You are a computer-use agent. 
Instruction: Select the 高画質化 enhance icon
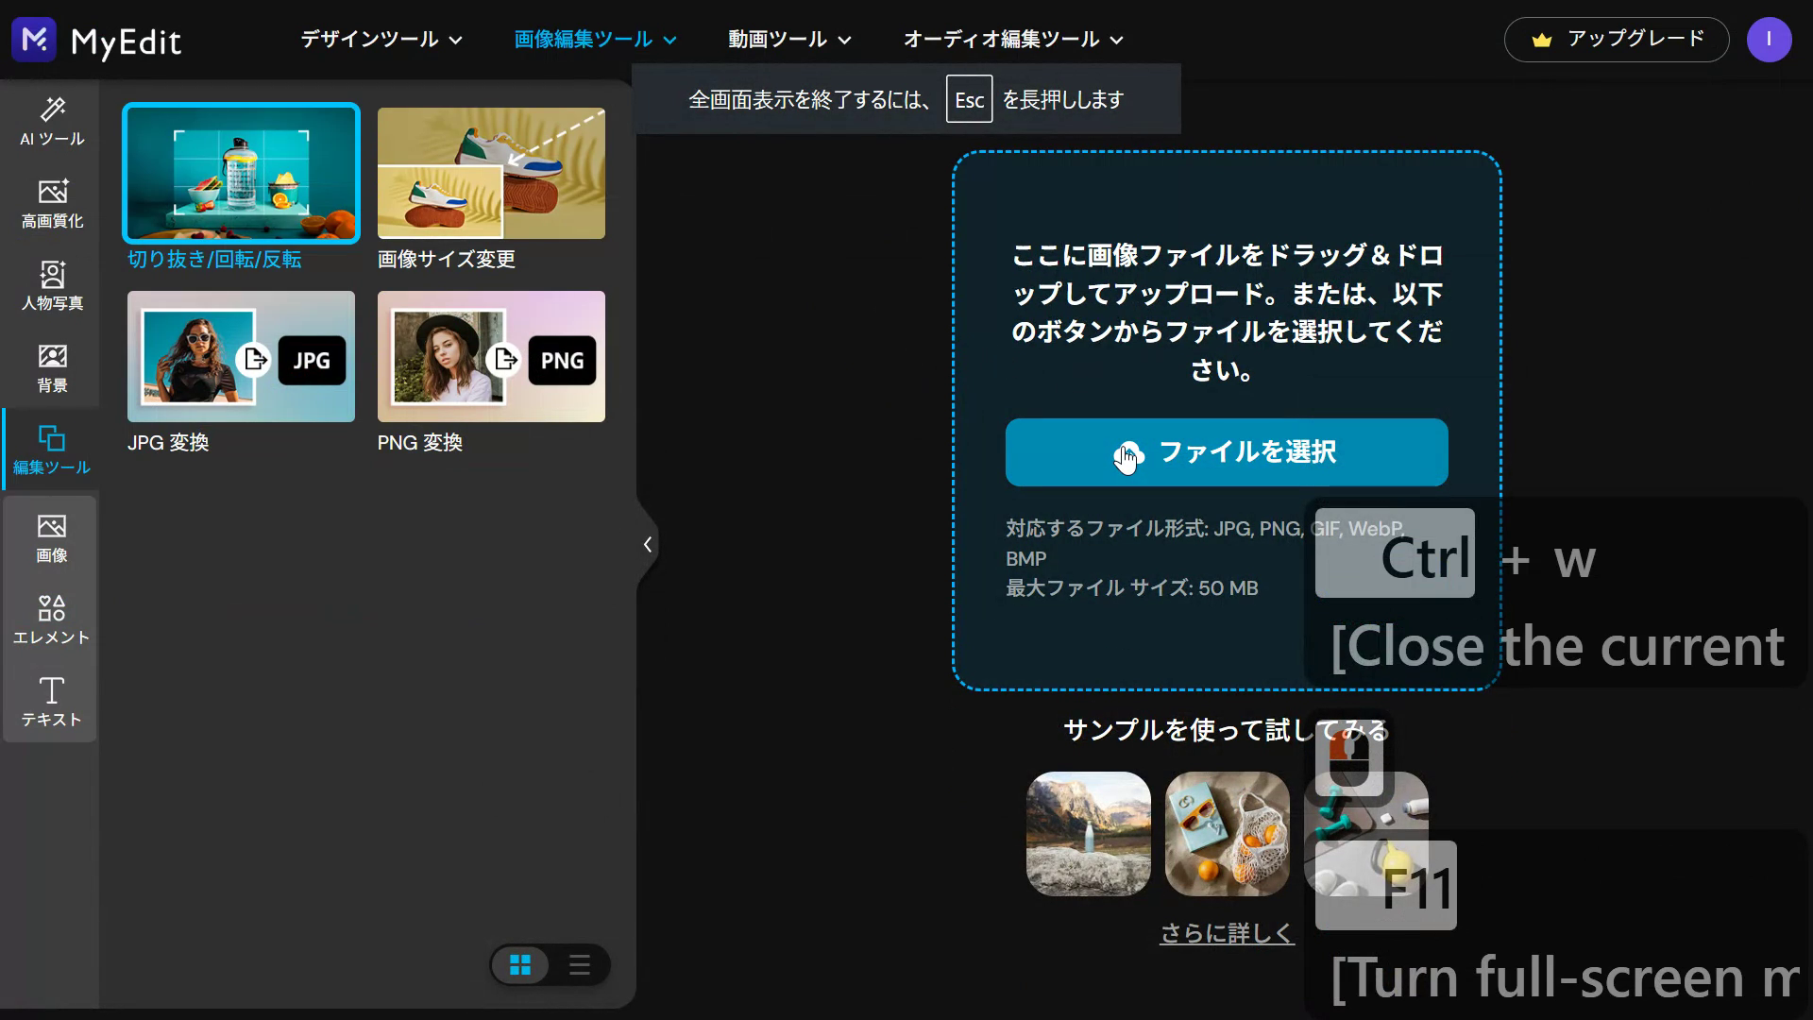[52, 204]
